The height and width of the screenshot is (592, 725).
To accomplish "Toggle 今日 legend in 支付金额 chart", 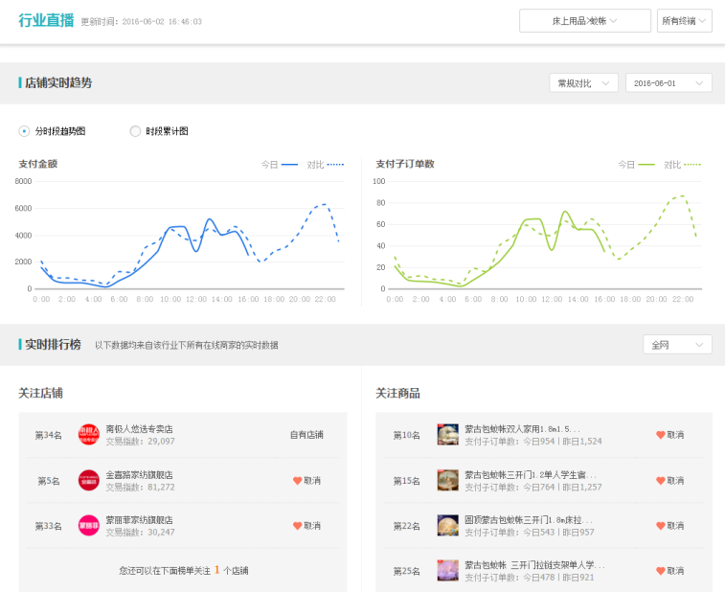I will point(280,165).
